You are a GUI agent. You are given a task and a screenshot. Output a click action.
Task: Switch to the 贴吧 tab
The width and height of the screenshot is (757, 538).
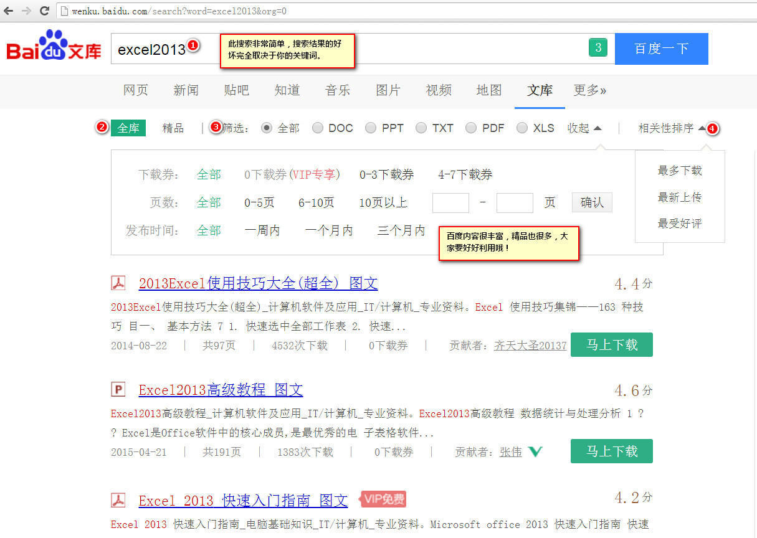pos(237,90)
